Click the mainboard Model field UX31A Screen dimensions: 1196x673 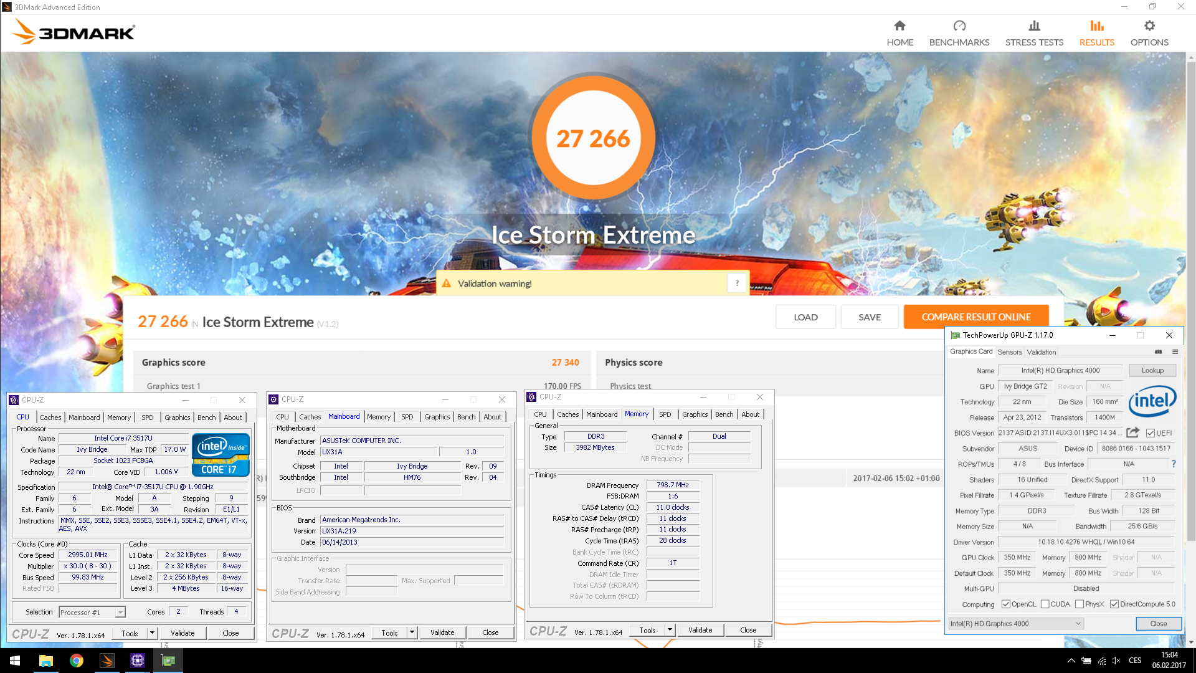tap(379, 452)
